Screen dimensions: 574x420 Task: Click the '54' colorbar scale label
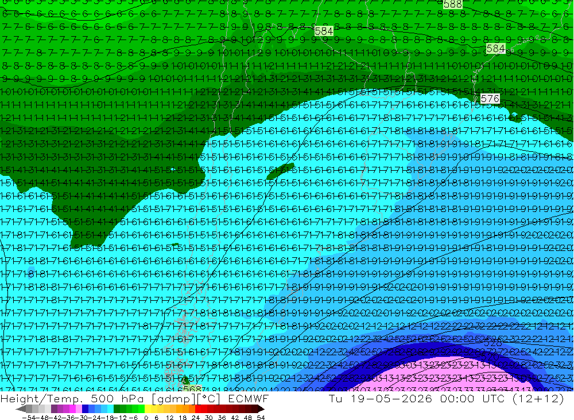coord(261,418)
